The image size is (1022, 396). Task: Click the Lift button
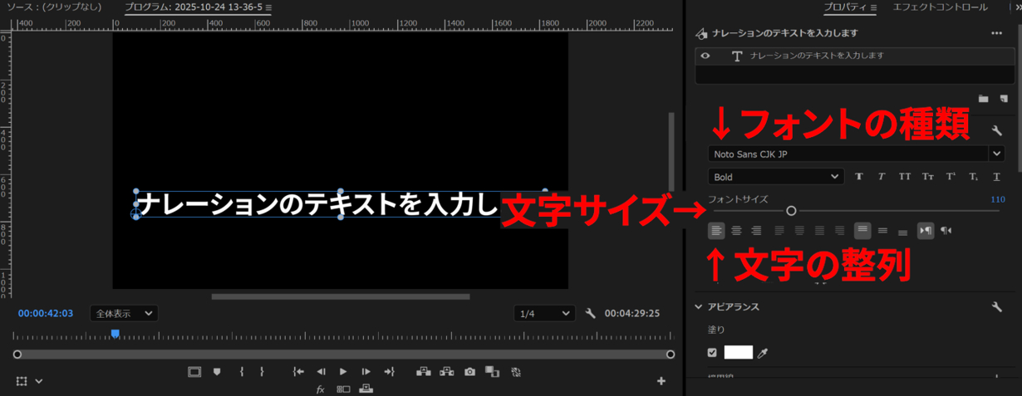coord(424,372)
